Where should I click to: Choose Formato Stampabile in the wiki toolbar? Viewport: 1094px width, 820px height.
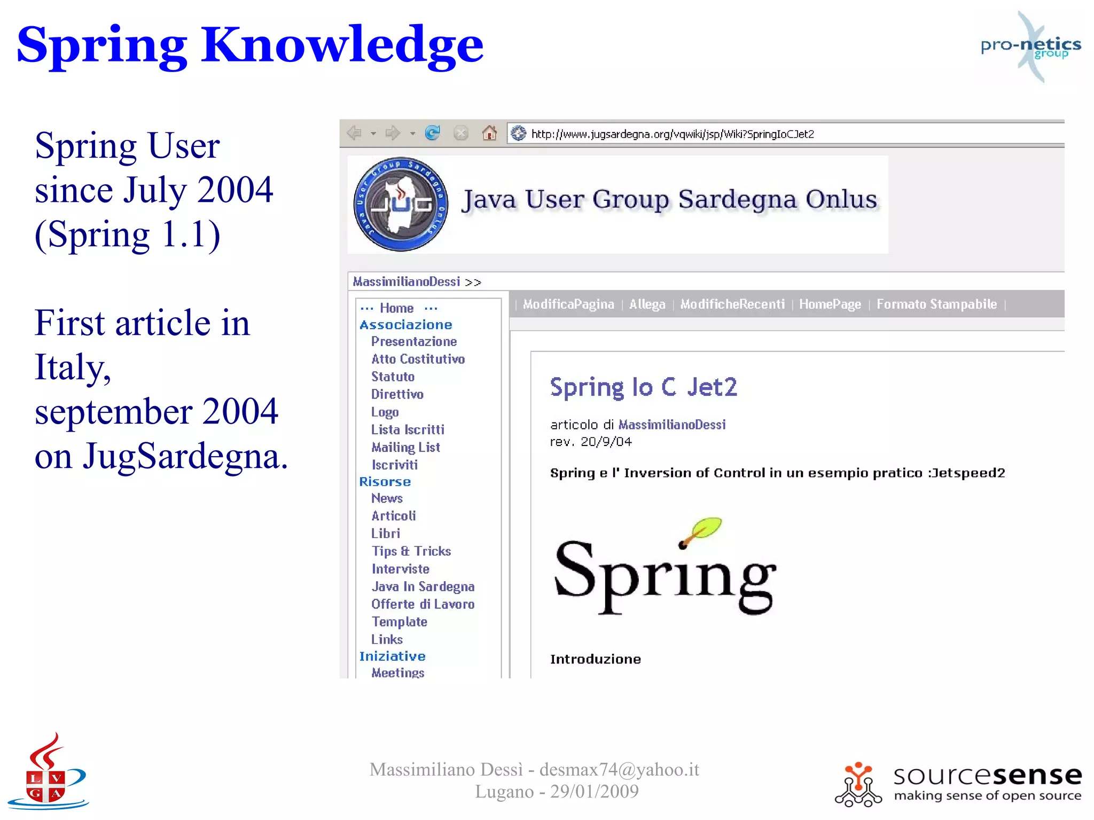coord(936,304)
